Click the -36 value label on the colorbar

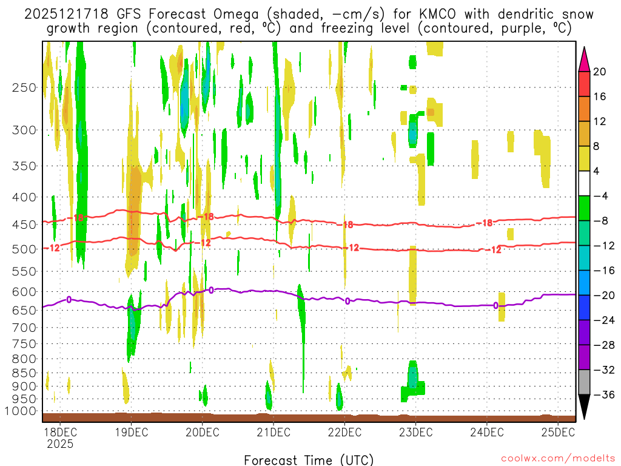point(605,394)
